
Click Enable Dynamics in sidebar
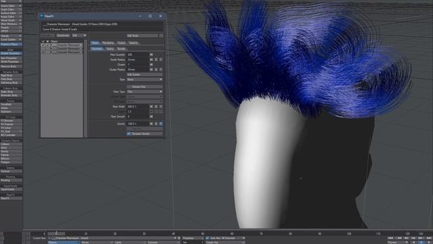coord(11,54)
